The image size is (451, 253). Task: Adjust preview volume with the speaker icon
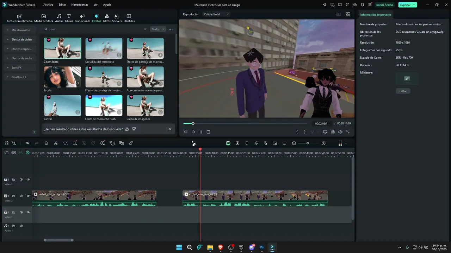tap(340, 132)
